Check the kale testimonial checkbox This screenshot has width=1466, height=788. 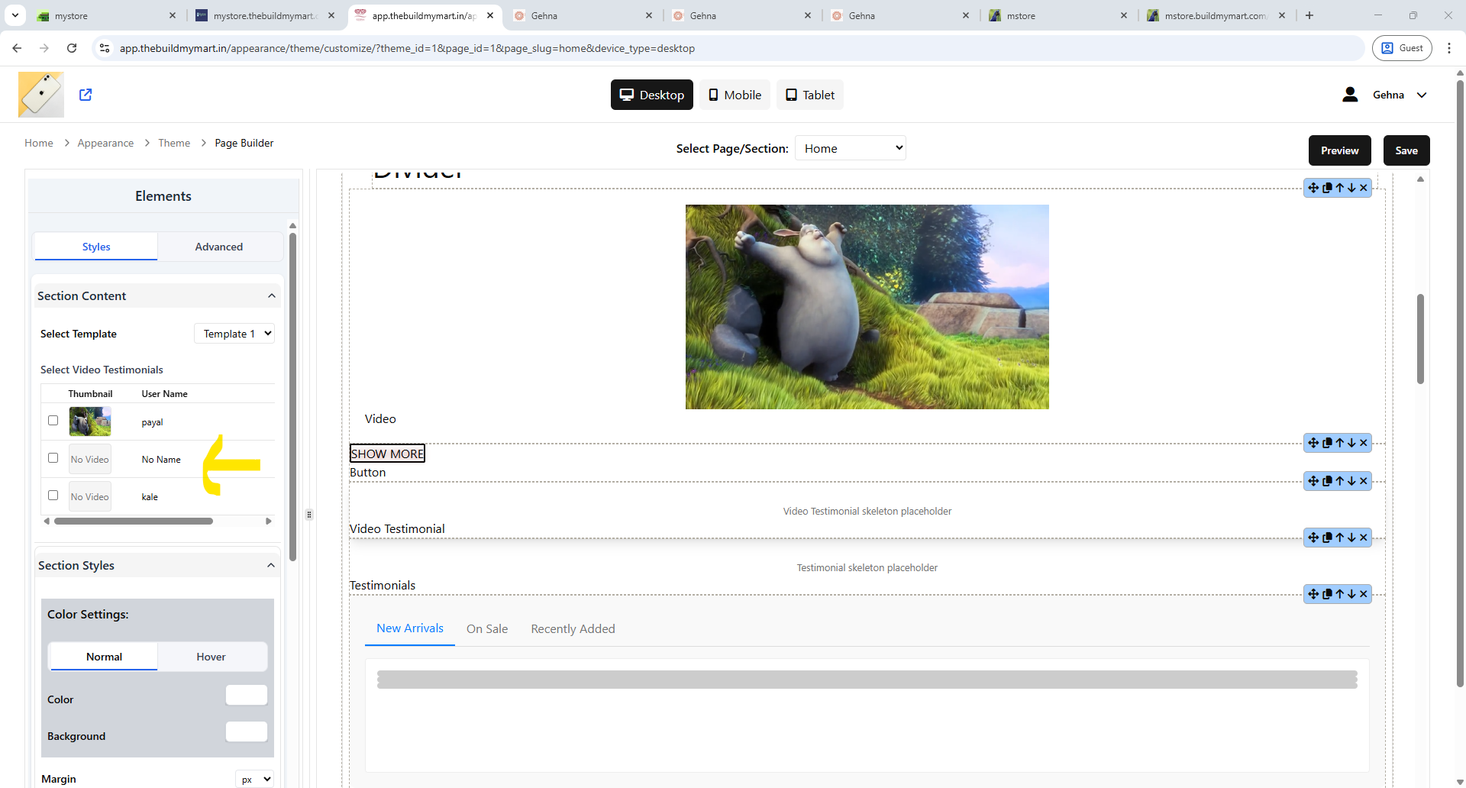53,496
